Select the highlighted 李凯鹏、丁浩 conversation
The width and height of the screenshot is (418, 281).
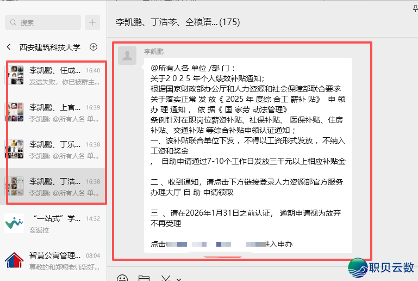[x=54, y=187]
